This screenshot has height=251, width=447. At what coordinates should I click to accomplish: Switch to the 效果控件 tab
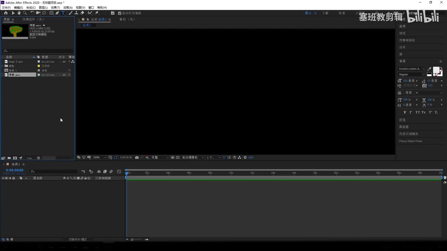(34, 20)
